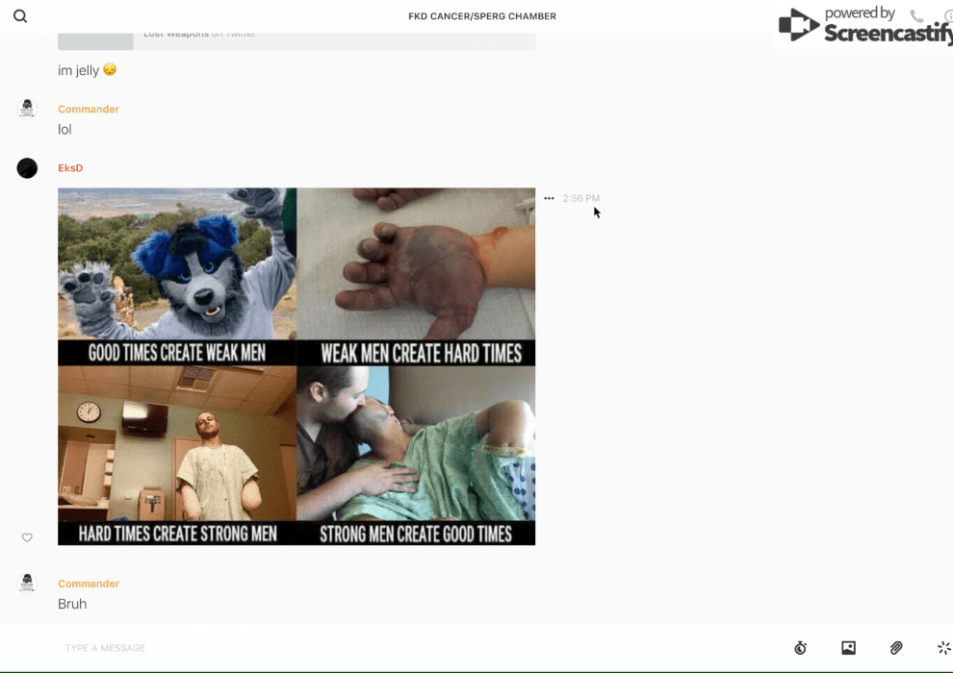The width and height of the screenshot is (953, 673).
Task: Open the timed message stopwatch icon
Action: pyautogui.click(x=800, y=648)
